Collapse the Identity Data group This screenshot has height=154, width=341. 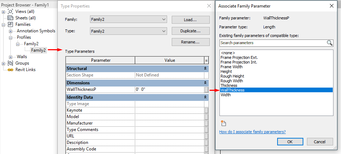205,97
